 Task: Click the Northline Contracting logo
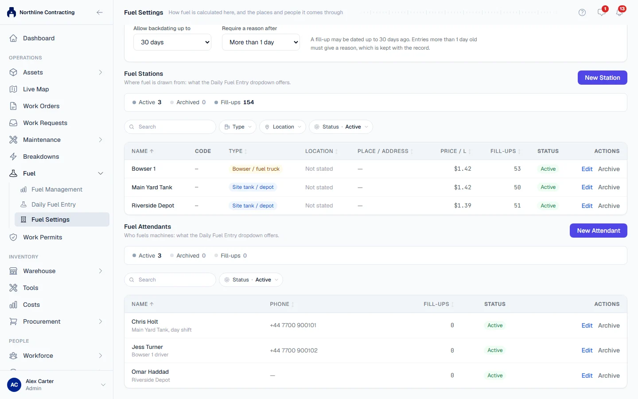(12, 12)
